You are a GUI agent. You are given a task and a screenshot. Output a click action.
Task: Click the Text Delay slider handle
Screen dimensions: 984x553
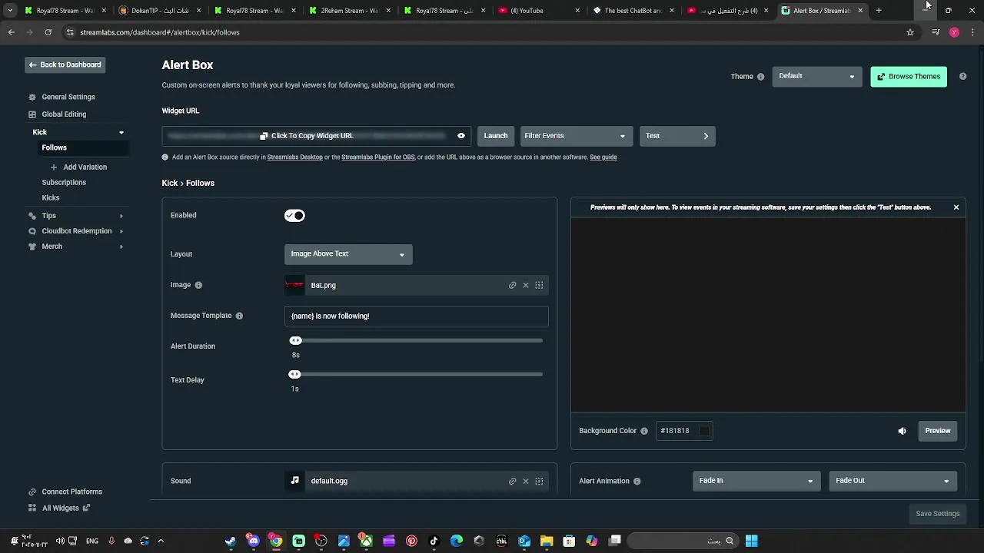click(294, 375)
